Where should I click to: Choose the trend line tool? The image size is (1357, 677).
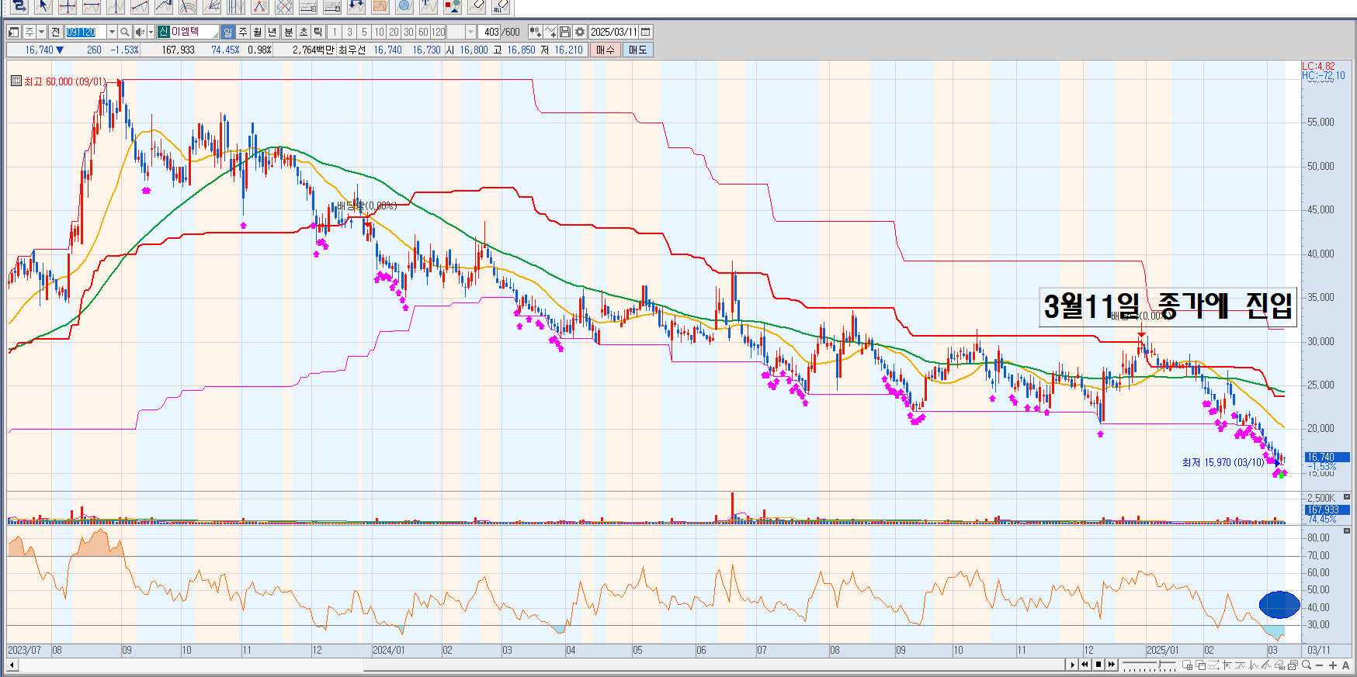(140, 6)
